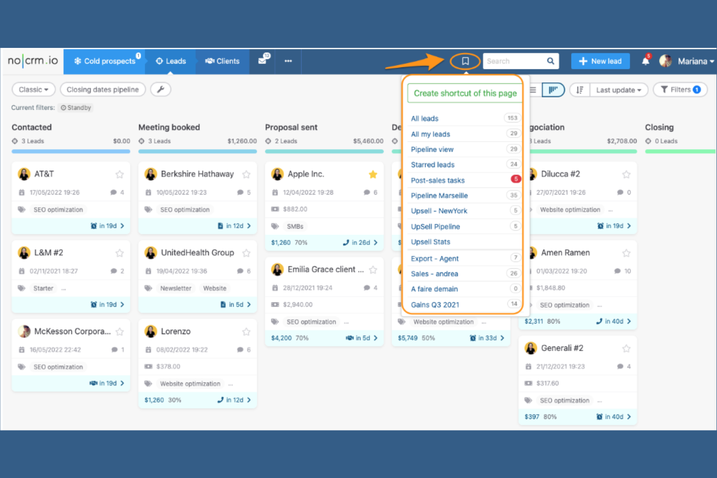This screenshot has width=717, height=478.
Task: Open the Mariana user menu
Action: coord(696,61)
